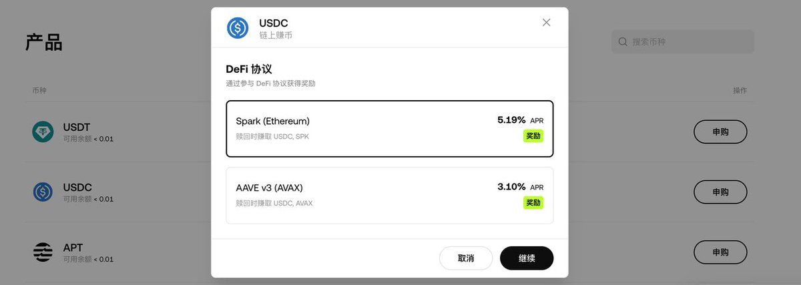The width and height of the screenshot is (801, 285).
Task: Close the USDC dialog with X icon
Action: tap(546, 23)
